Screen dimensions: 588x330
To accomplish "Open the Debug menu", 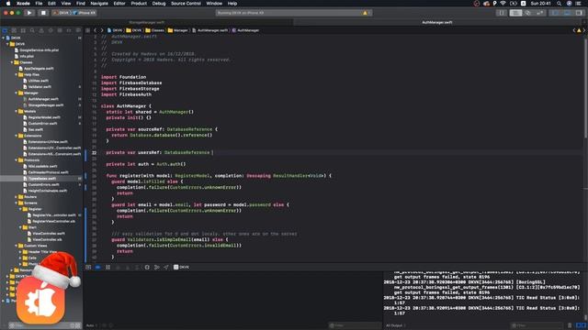I will tap(159, 4).
